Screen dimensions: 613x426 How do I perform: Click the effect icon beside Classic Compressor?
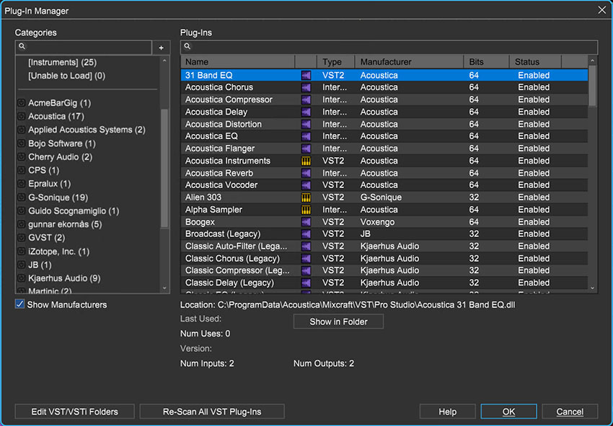click(306, 270)
